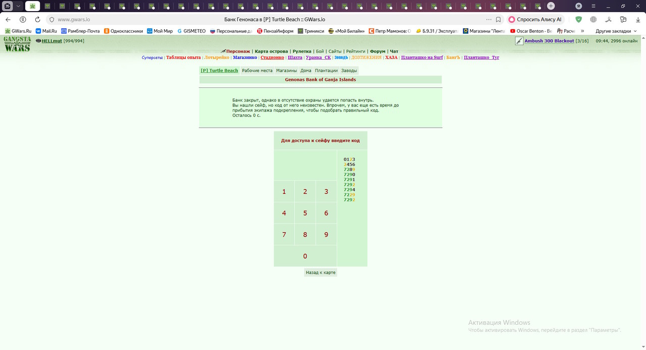This screenshot has width=646, height=350.
Task: Show more bookmarks with the » chevron
Action: [583, 31]
